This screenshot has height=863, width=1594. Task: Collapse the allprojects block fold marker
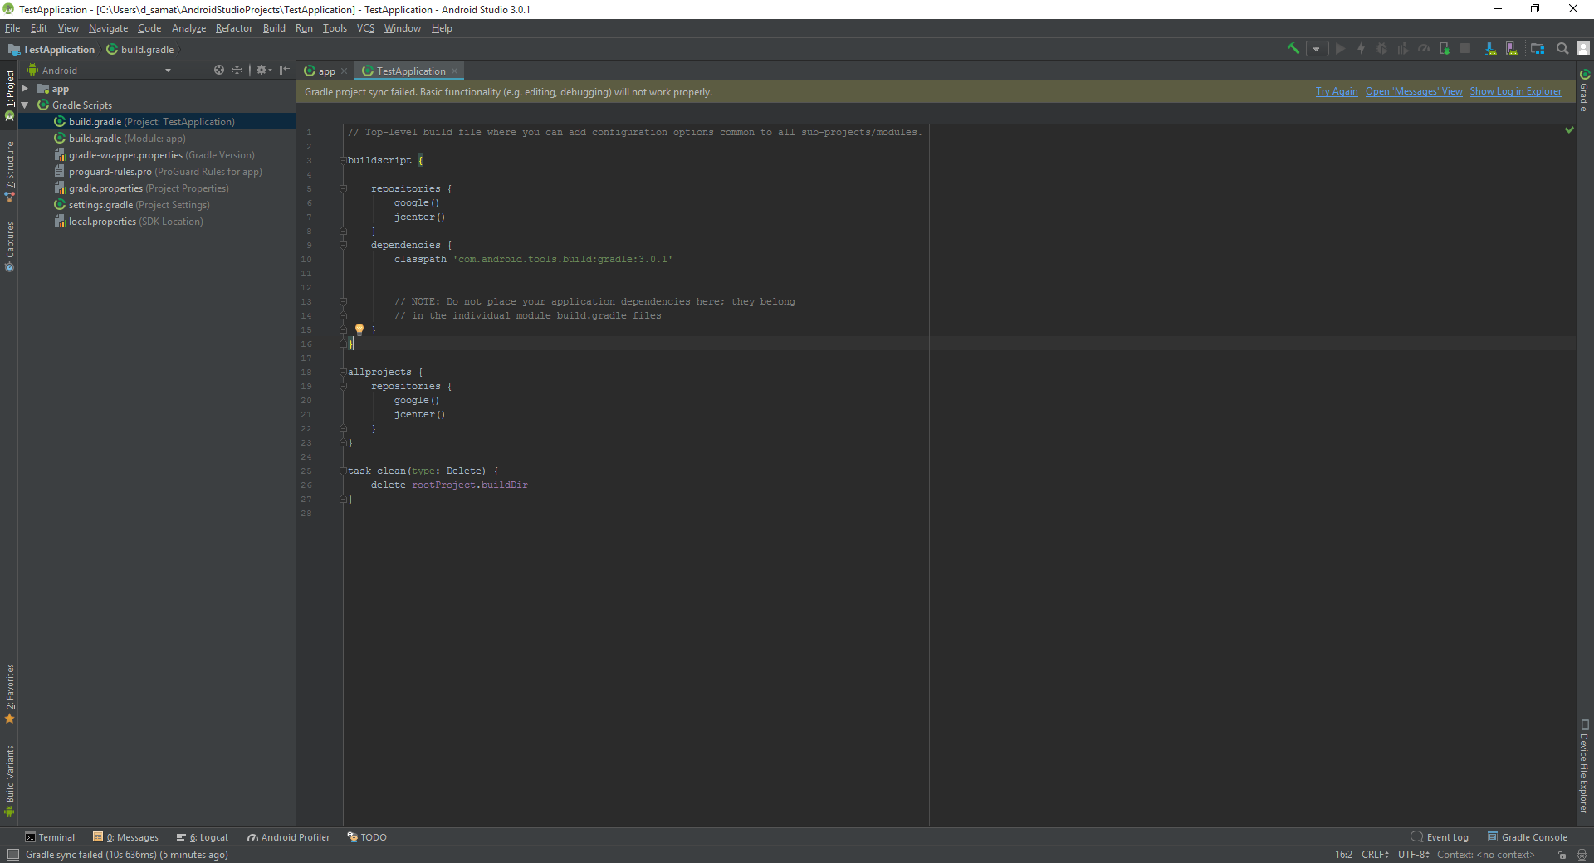[x=343, y=373]
